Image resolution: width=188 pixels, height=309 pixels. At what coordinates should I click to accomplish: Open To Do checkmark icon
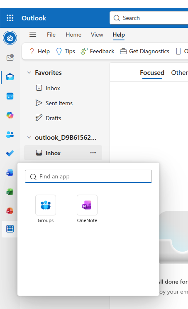tap(10, 153)
